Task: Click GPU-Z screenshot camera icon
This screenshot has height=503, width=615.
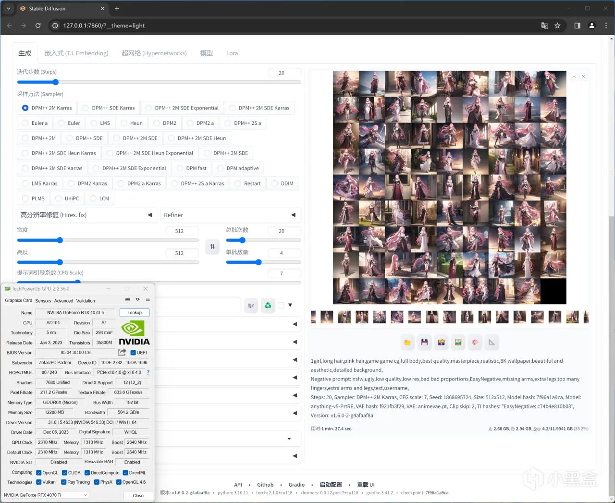Action: point(128,299)
